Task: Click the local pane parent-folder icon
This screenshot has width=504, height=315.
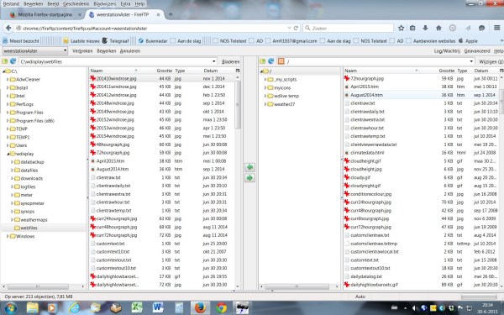Action: click(x=5, y=61)
